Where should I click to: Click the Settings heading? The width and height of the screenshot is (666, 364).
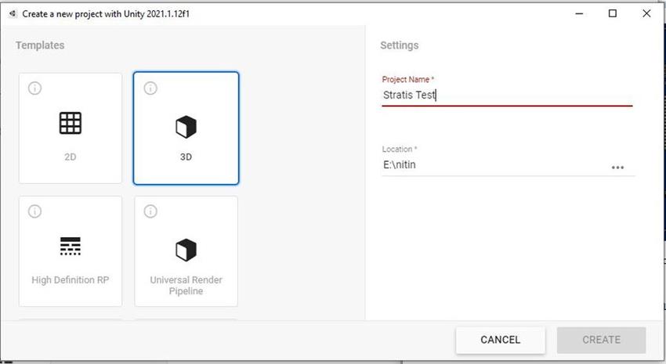pos(400,45)
